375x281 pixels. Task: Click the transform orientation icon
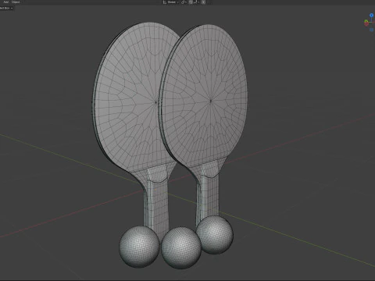165,2
